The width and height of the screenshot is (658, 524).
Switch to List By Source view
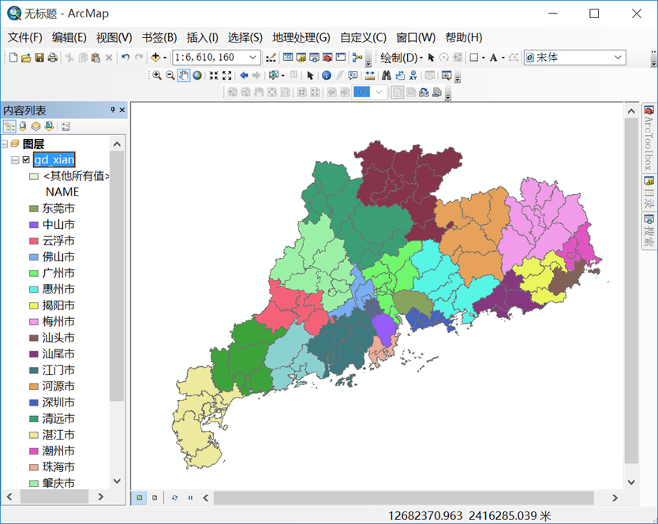tap(23, 126)
